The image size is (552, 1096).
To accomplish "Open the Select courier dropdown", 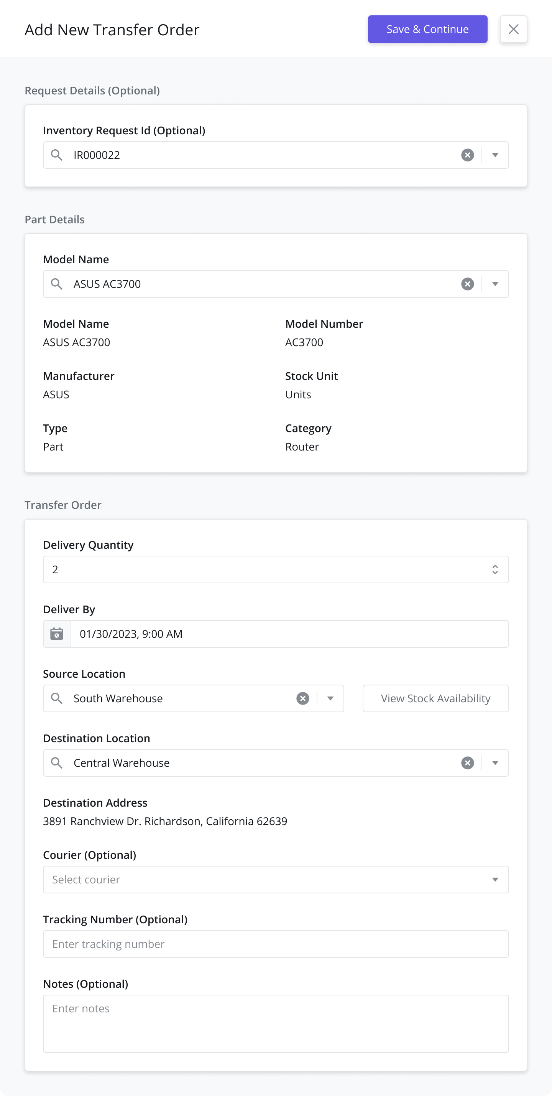I will click(x=276, y=880).
